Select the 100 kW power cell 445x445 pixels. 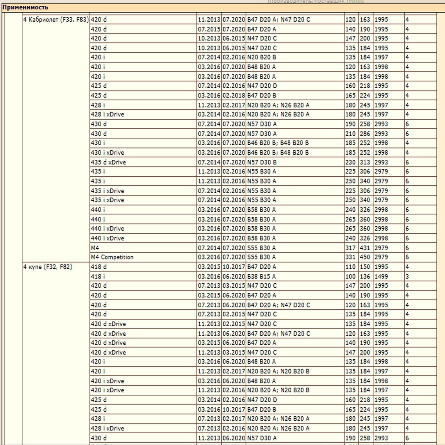click(x=350, y=276)
